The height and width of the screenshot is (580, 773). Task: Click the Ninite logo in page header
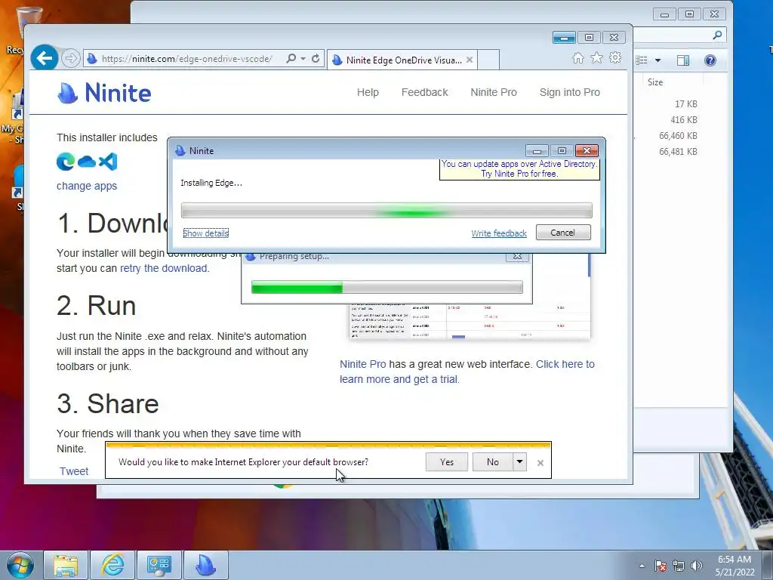tap(104, 93)
